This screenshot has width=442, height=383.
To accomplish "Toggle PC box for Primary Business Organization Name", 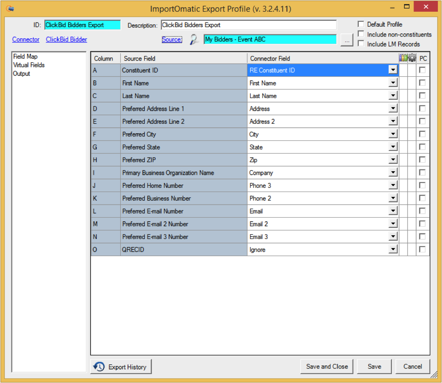I will [422, 173].
